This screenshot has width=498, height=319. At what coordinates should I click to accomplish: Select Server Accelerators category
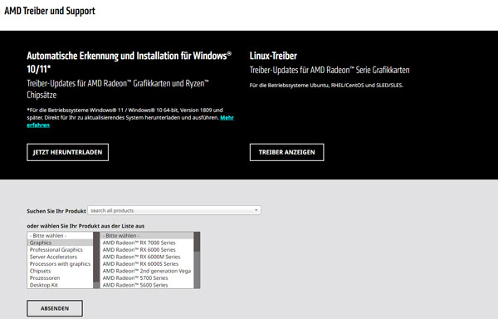point(60,257)
